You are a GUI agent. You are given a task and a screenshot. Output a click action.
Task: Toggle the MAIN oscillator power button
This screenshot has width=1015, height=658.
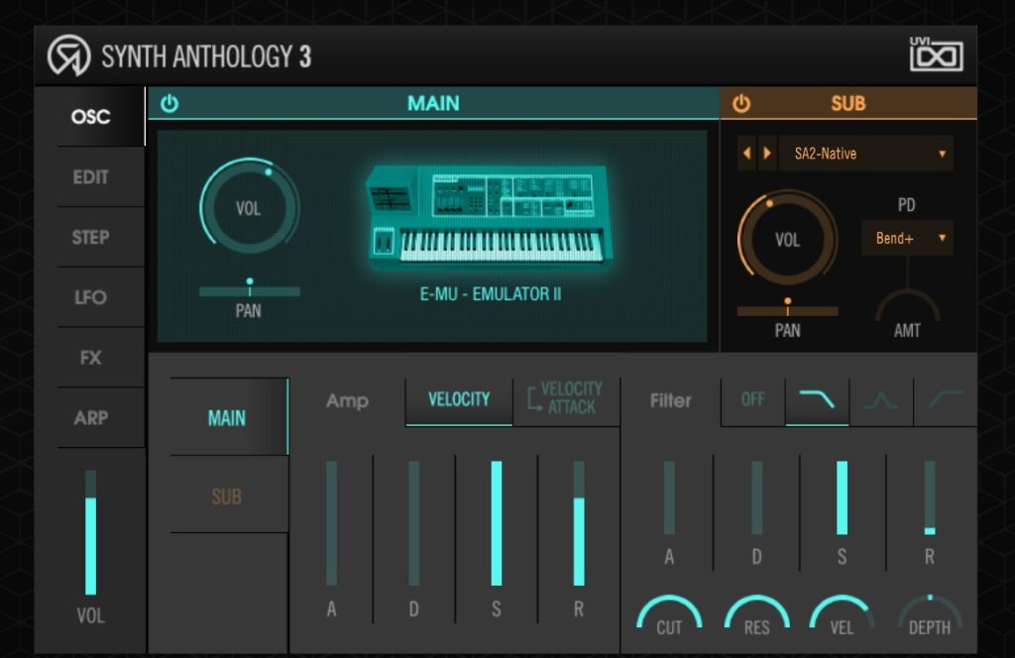click(169, 104)
